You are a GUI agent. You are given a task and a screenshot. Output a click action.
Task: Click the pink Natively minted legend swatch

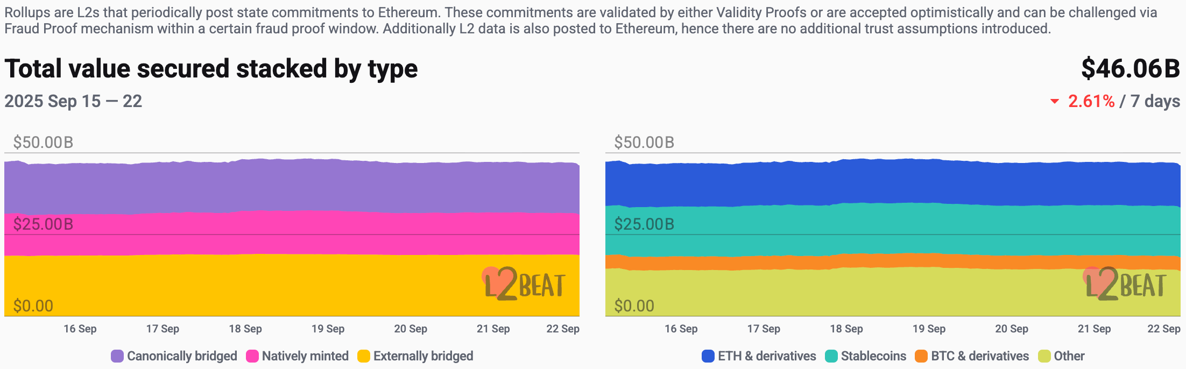click(x=252, y=356)
